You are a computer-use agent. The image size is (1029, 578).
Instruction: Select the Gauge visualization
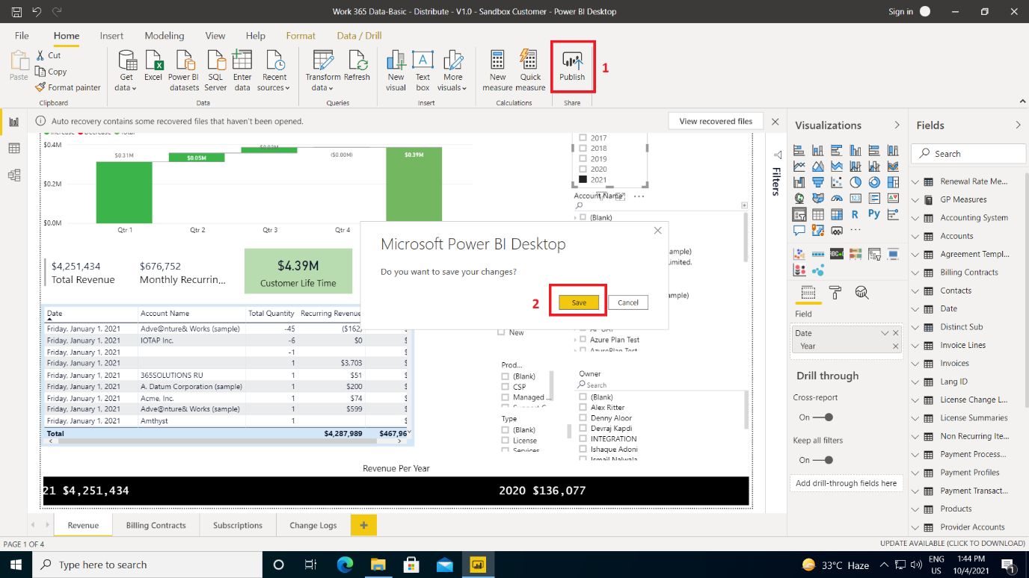click(x=837, y=198)
